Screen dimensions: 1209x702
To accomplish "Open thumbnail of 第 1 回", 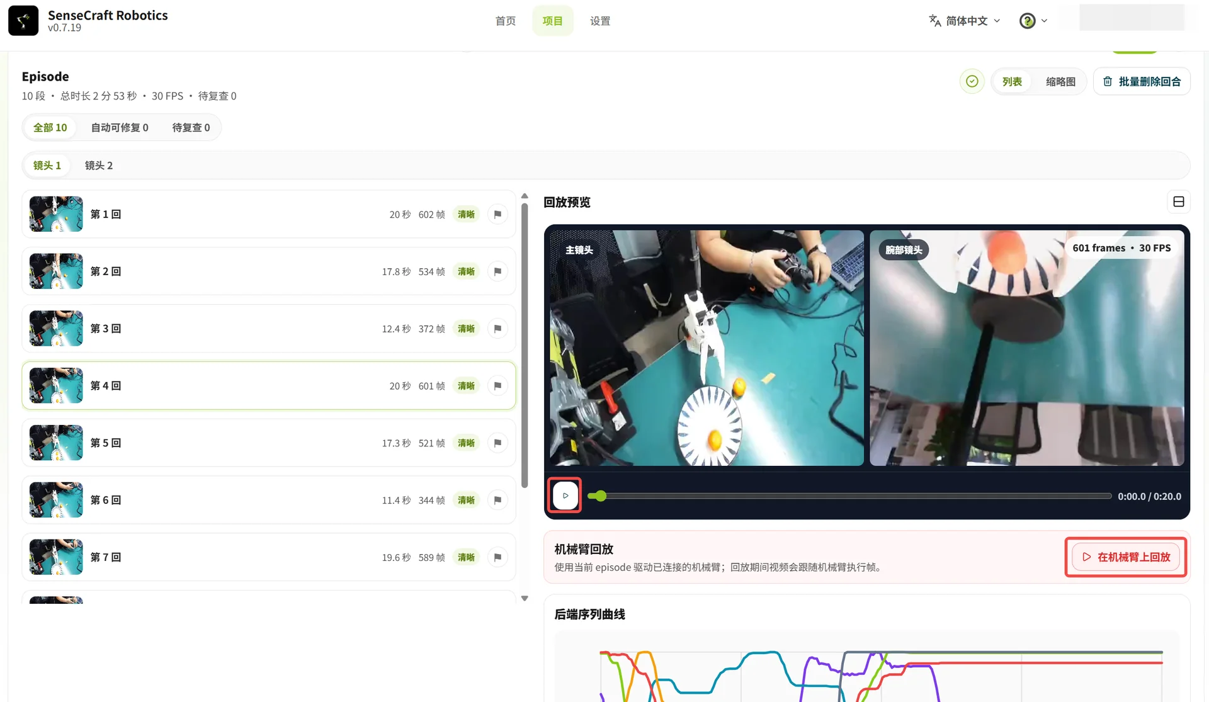I will pyautogui.click(x=56, y=214).
